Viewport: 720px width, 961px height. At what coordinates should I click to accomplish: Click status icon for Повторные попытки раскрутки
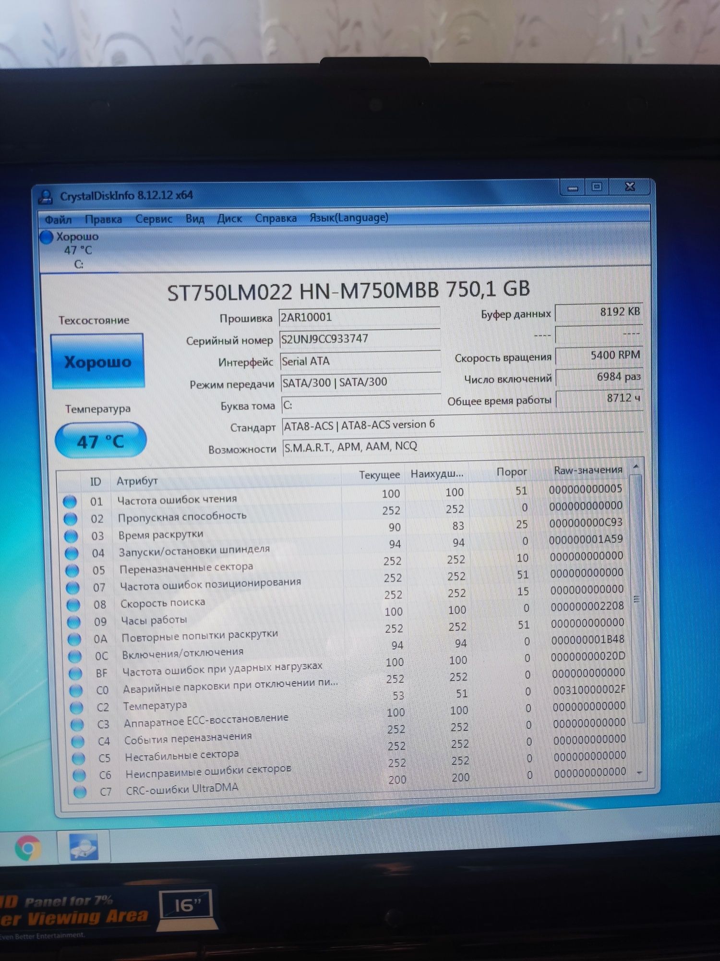click(74, 640)
